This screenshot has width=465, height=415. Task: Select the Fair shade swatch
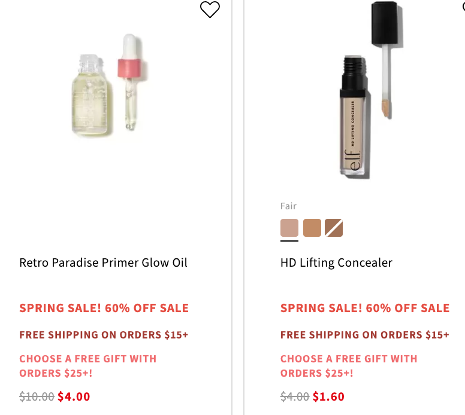click(289, 228)
